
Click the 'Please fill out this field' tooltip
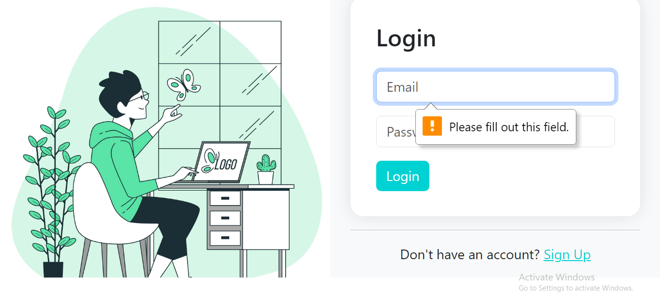(x=496, y=127)
